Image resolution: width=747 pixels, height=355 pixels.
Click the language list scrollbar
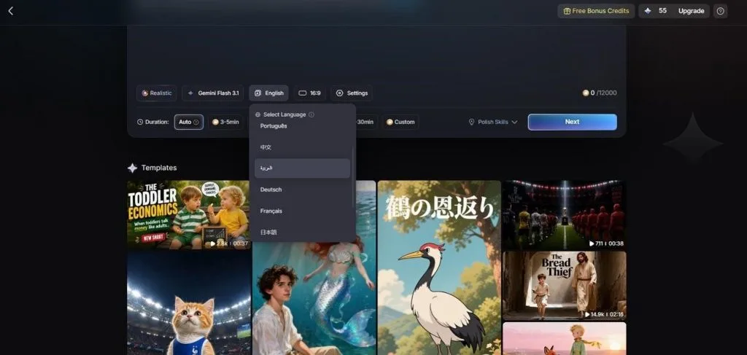point(353,176)
